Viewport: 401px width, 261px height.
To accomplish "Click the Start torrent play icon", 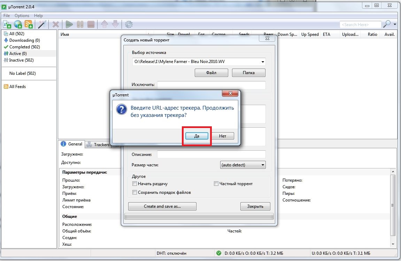I will [69, 24].
